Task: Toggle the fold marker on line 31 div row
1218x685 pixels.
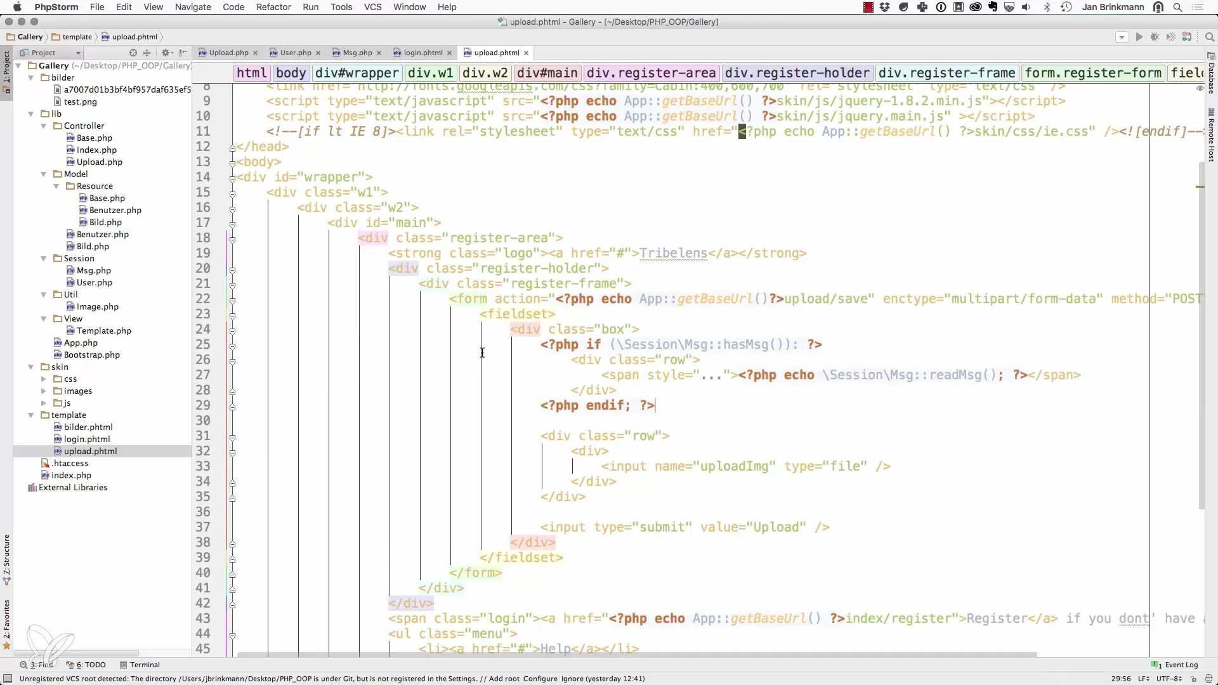Action: tap(232, 437)
